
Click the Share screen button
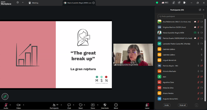93,106
